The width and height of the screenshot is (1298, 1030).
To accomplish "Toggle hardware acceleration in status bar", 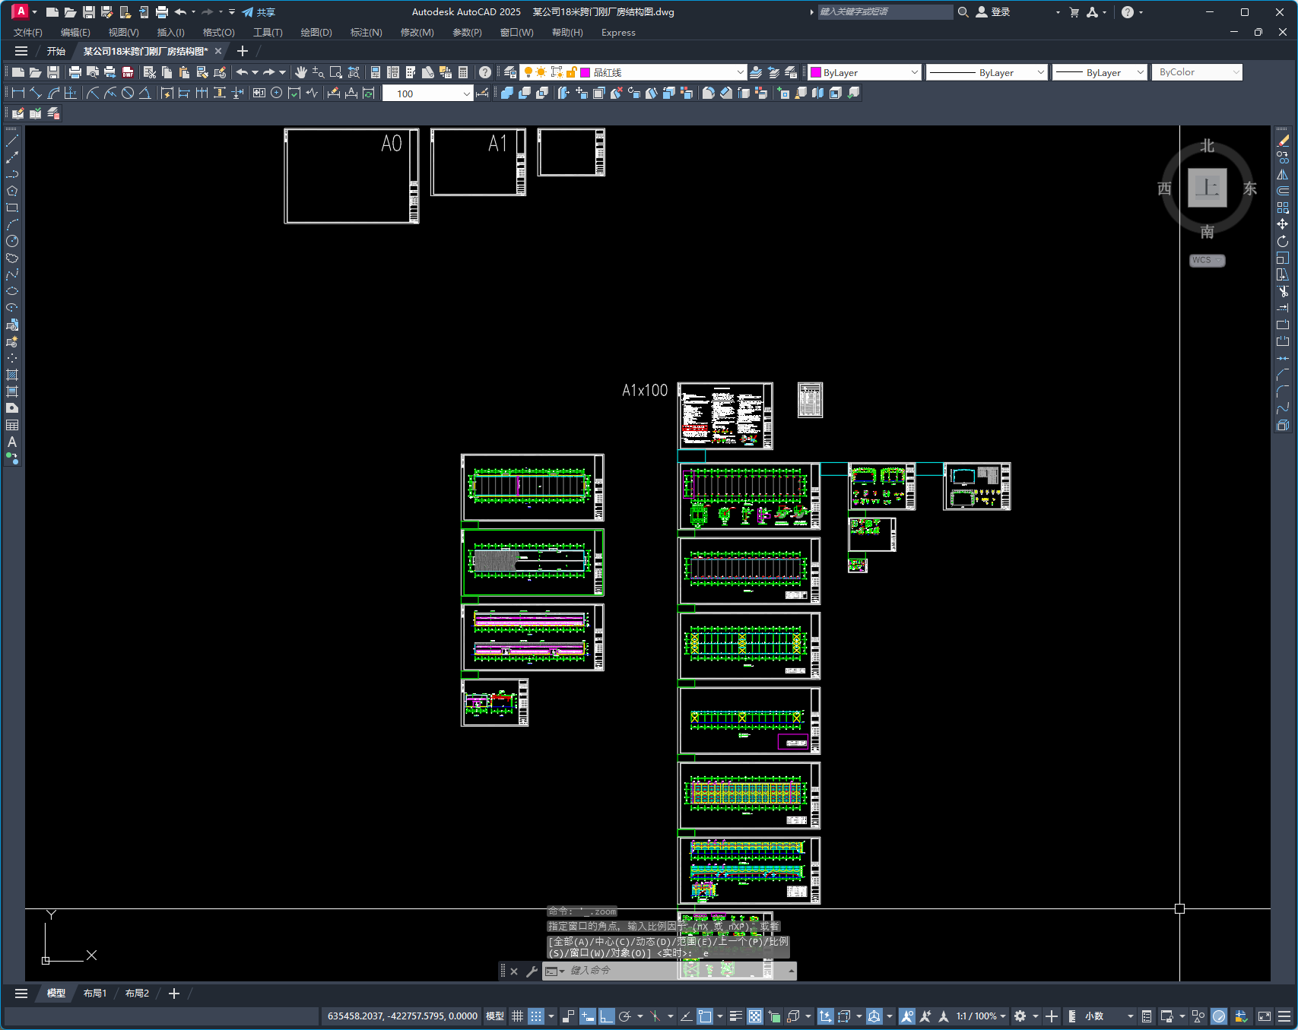I will [x=1219, y=1016].
